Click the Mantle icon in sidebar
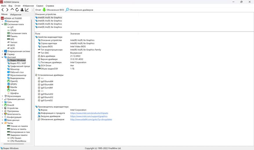 pos(9,87)
